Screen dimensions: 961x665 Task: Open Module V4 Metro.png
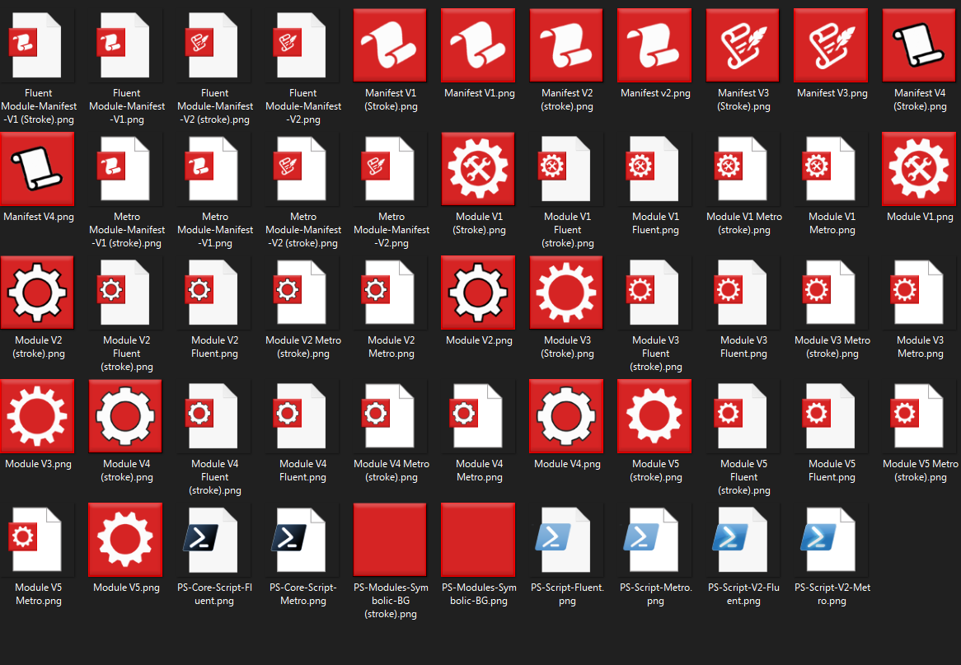click(x=478, y=415)
